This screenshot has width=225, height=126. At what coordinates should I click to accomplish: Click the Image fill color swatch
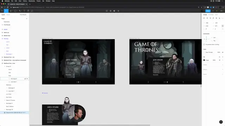(x=204, y=60)
